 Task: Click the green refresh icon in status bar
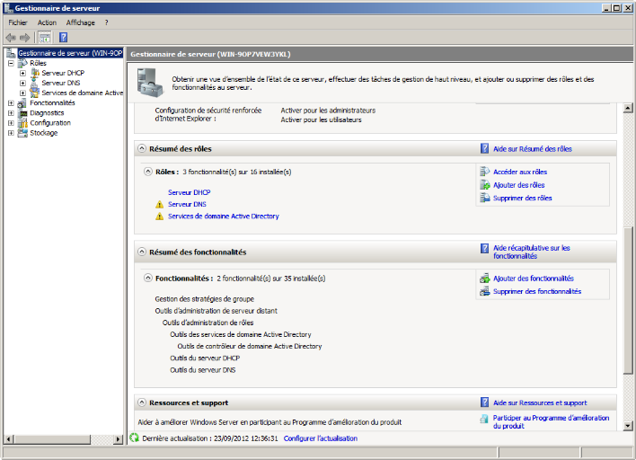pyautogui.click(x=135, y=438)
